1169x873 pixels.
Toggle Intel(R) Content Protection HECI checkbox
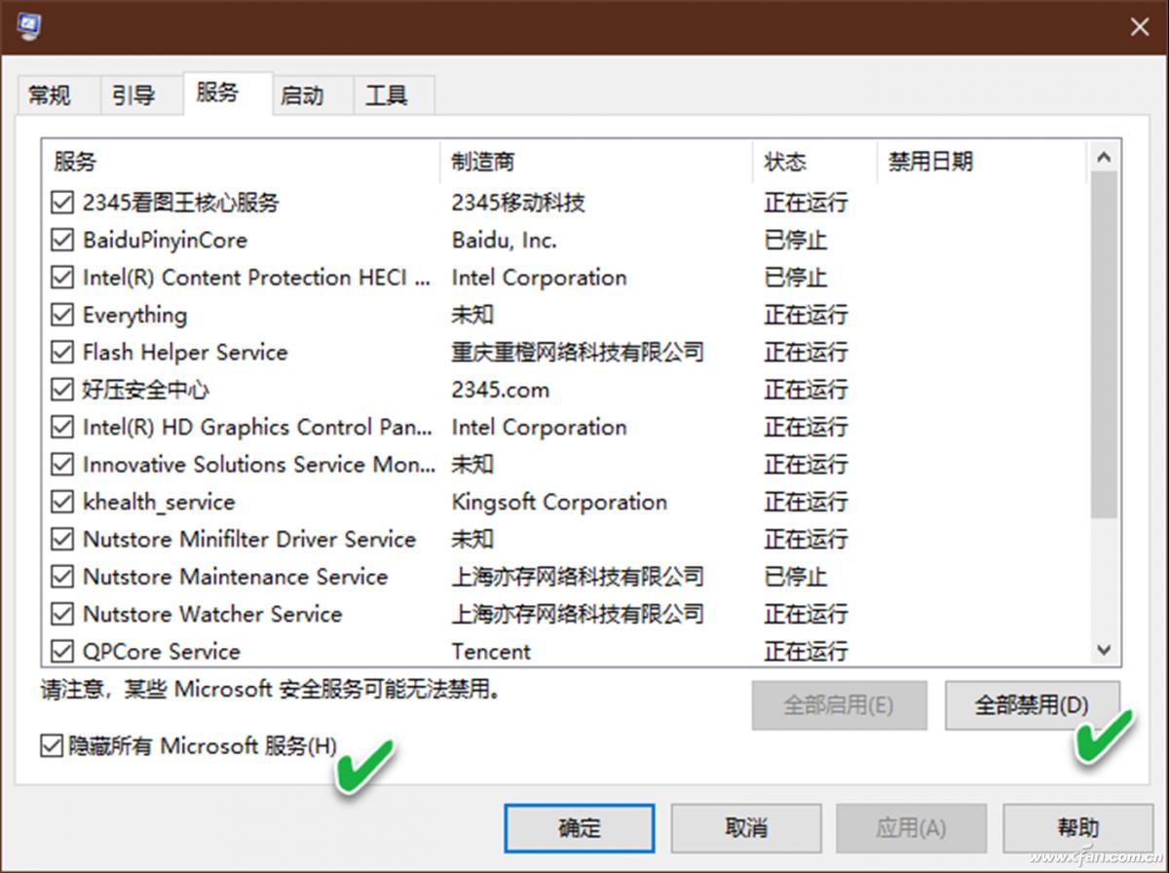point(62,278)
